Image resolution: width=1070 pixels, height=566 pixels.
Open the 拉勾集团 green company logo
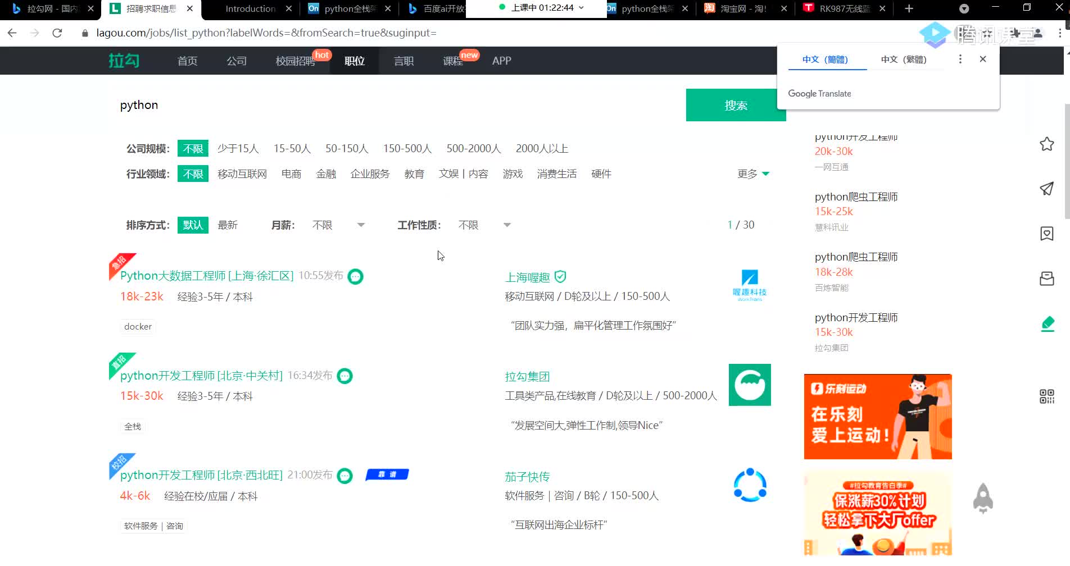(x=750, y=385)
